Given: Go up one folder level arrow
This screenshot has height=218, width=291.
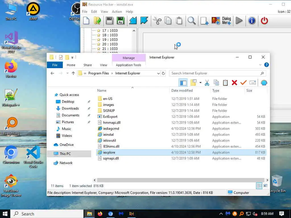Looking at the screenshot, I should [73, 74].
